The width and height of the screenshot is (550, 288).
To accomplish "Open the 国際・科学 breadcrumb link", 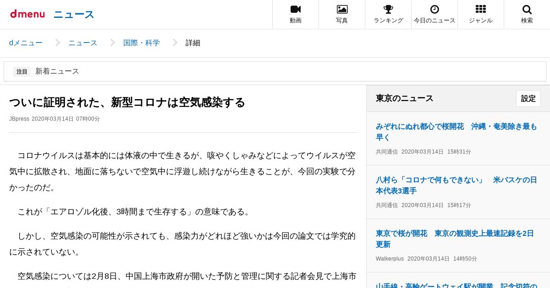I will pyautogui.click(x=142, y=43).
